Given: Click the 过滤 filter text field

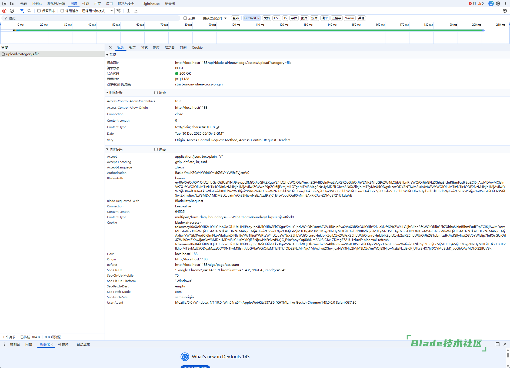Looking at the screenshot, I should (x=92, y=18).
